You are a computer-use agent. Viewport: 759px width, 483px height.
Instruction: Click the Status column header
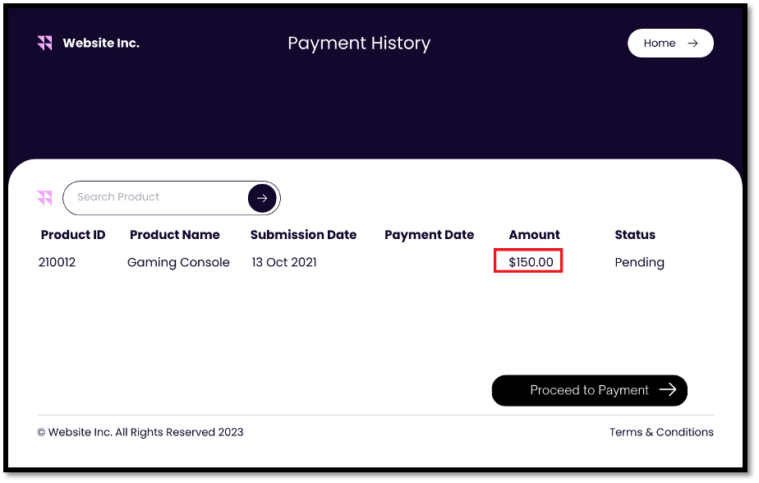(x=635, y=235)
